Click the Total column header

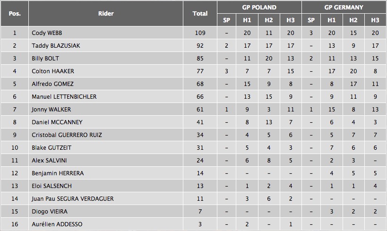click(x=200, y=13)
